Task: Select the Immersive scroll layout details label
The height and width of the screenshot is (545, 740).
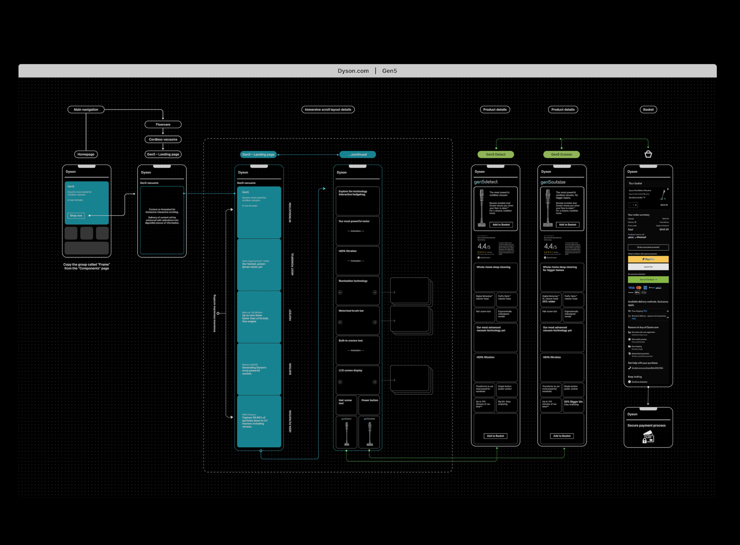Action: click(328, 110)
